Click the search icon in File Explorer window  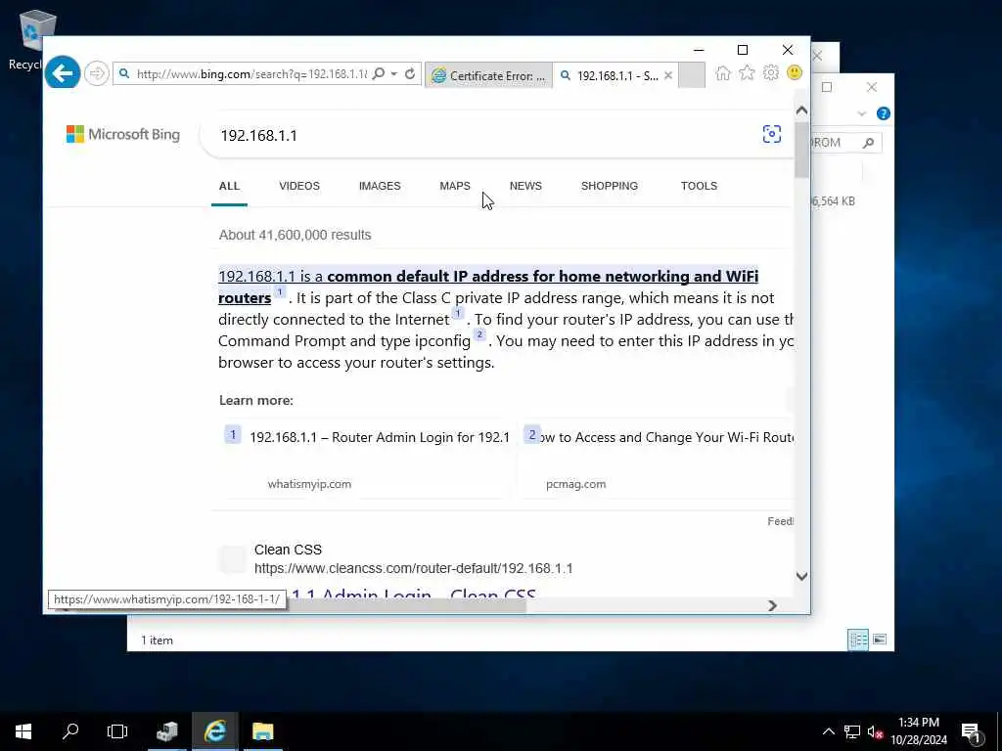pos(868,143)
